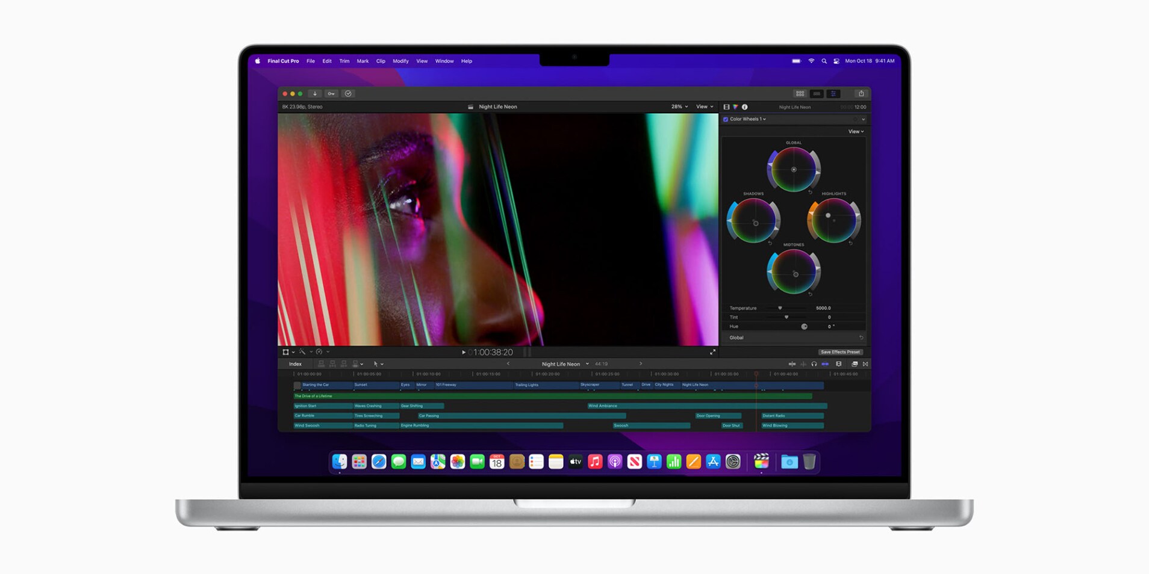Select the Wind Ambiance audio clip
Viewport: 1149px width, 574px height.
[707, 406]
